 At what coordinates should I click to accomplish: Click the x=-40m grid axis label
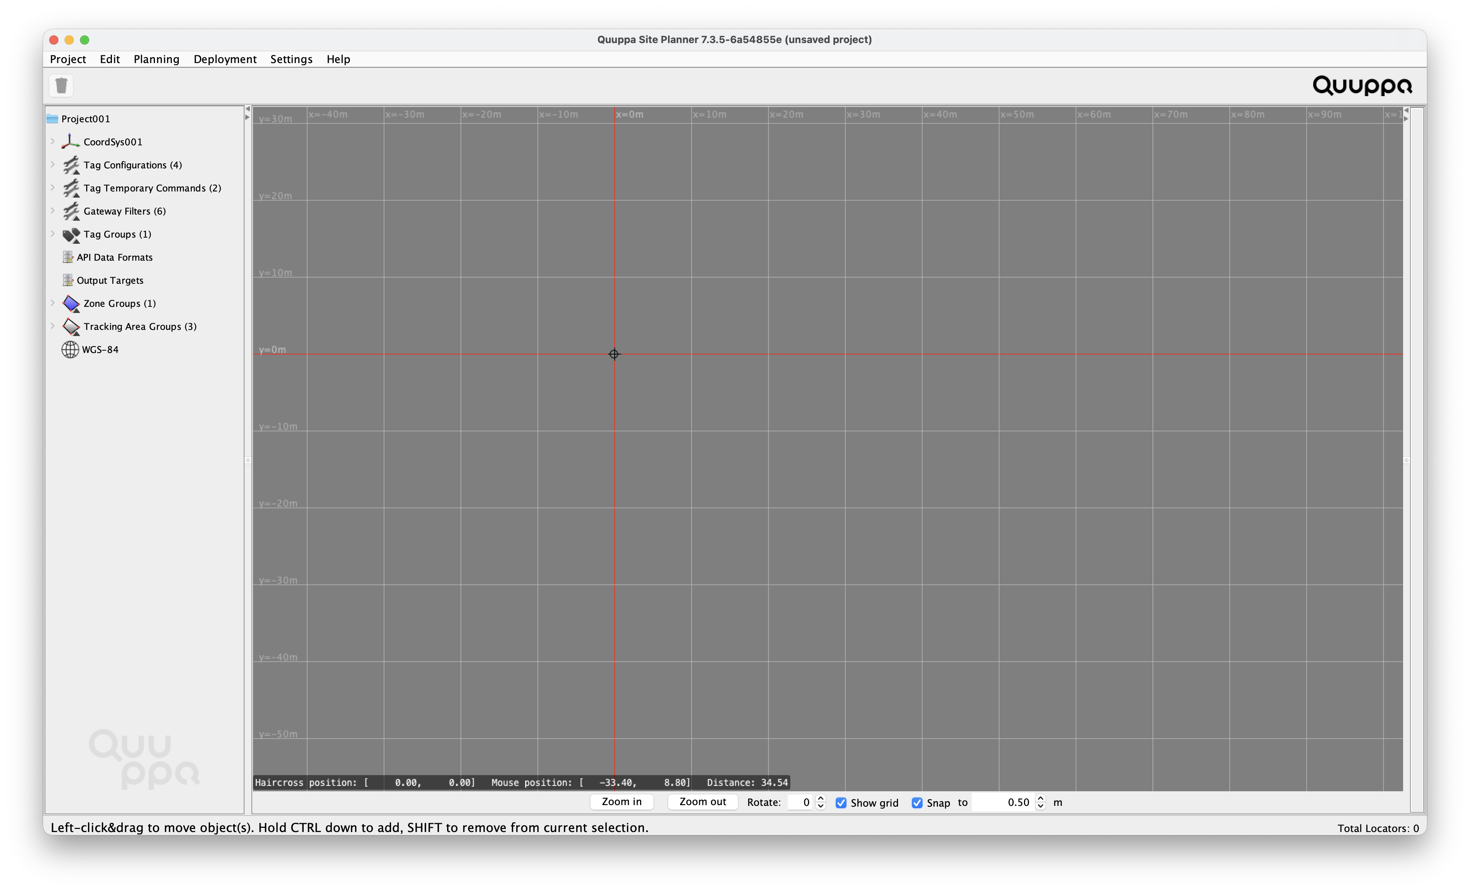(x=328, y=115)
